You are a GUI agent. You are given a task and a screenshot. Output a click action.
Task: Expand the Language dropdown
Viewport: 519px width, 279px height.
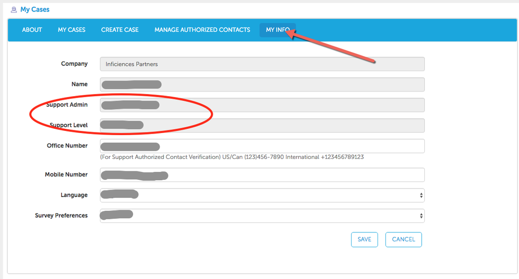[x=262, y=195]
